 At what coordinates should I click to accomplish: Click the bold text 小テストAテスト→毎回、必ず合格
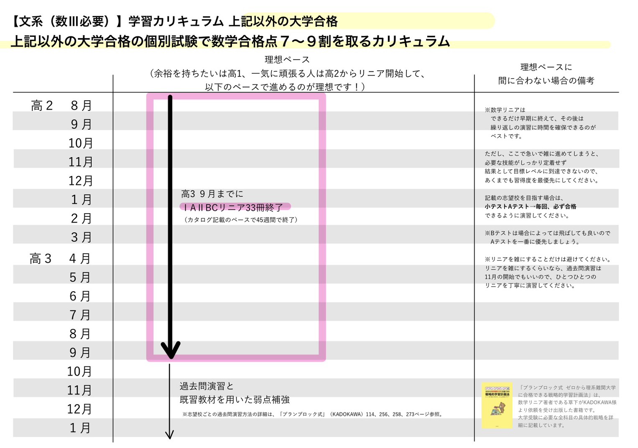point(531,206)
